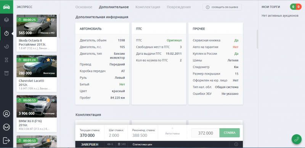
Task: Open the archive box sidebar icon
Action: coord(6,73)
